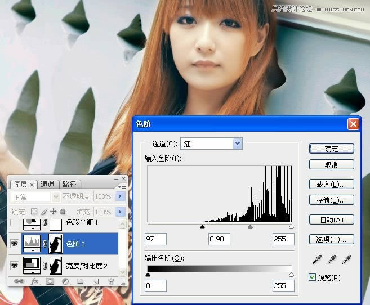Screen dimensions: 370x305
Task: Click the create new layer icon
Action: pos(96,281)
